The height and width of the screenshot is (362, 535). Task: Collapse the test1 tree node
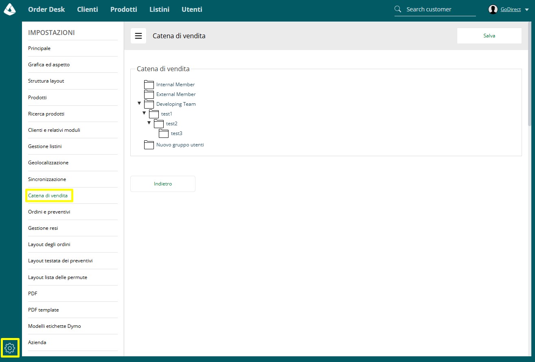[x=144, y=113]
